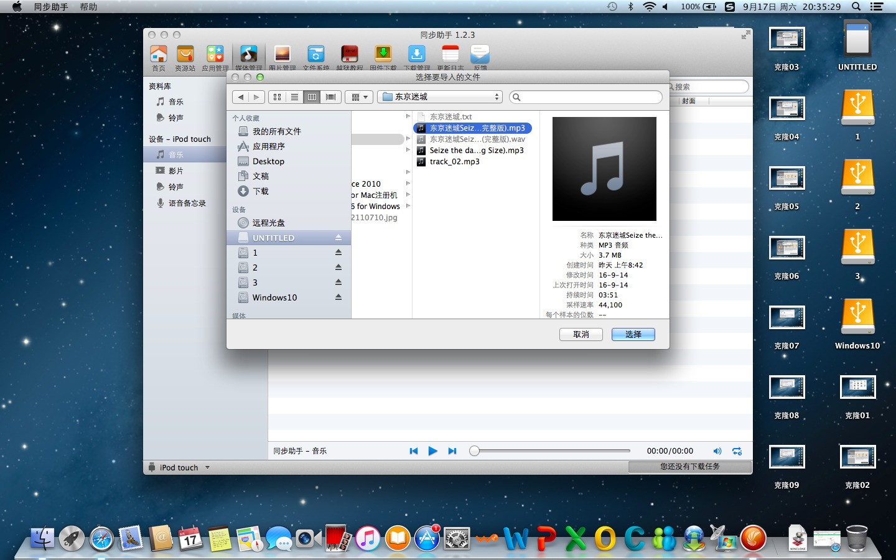Send feedback via the 反馈 icon
Screen dimensions: 896x560
coord(480,56)
